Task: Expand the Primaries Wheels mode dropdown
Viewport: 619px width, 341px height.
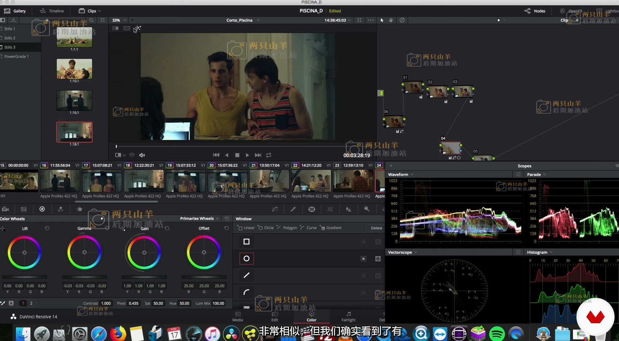Action: click(199, 219)
